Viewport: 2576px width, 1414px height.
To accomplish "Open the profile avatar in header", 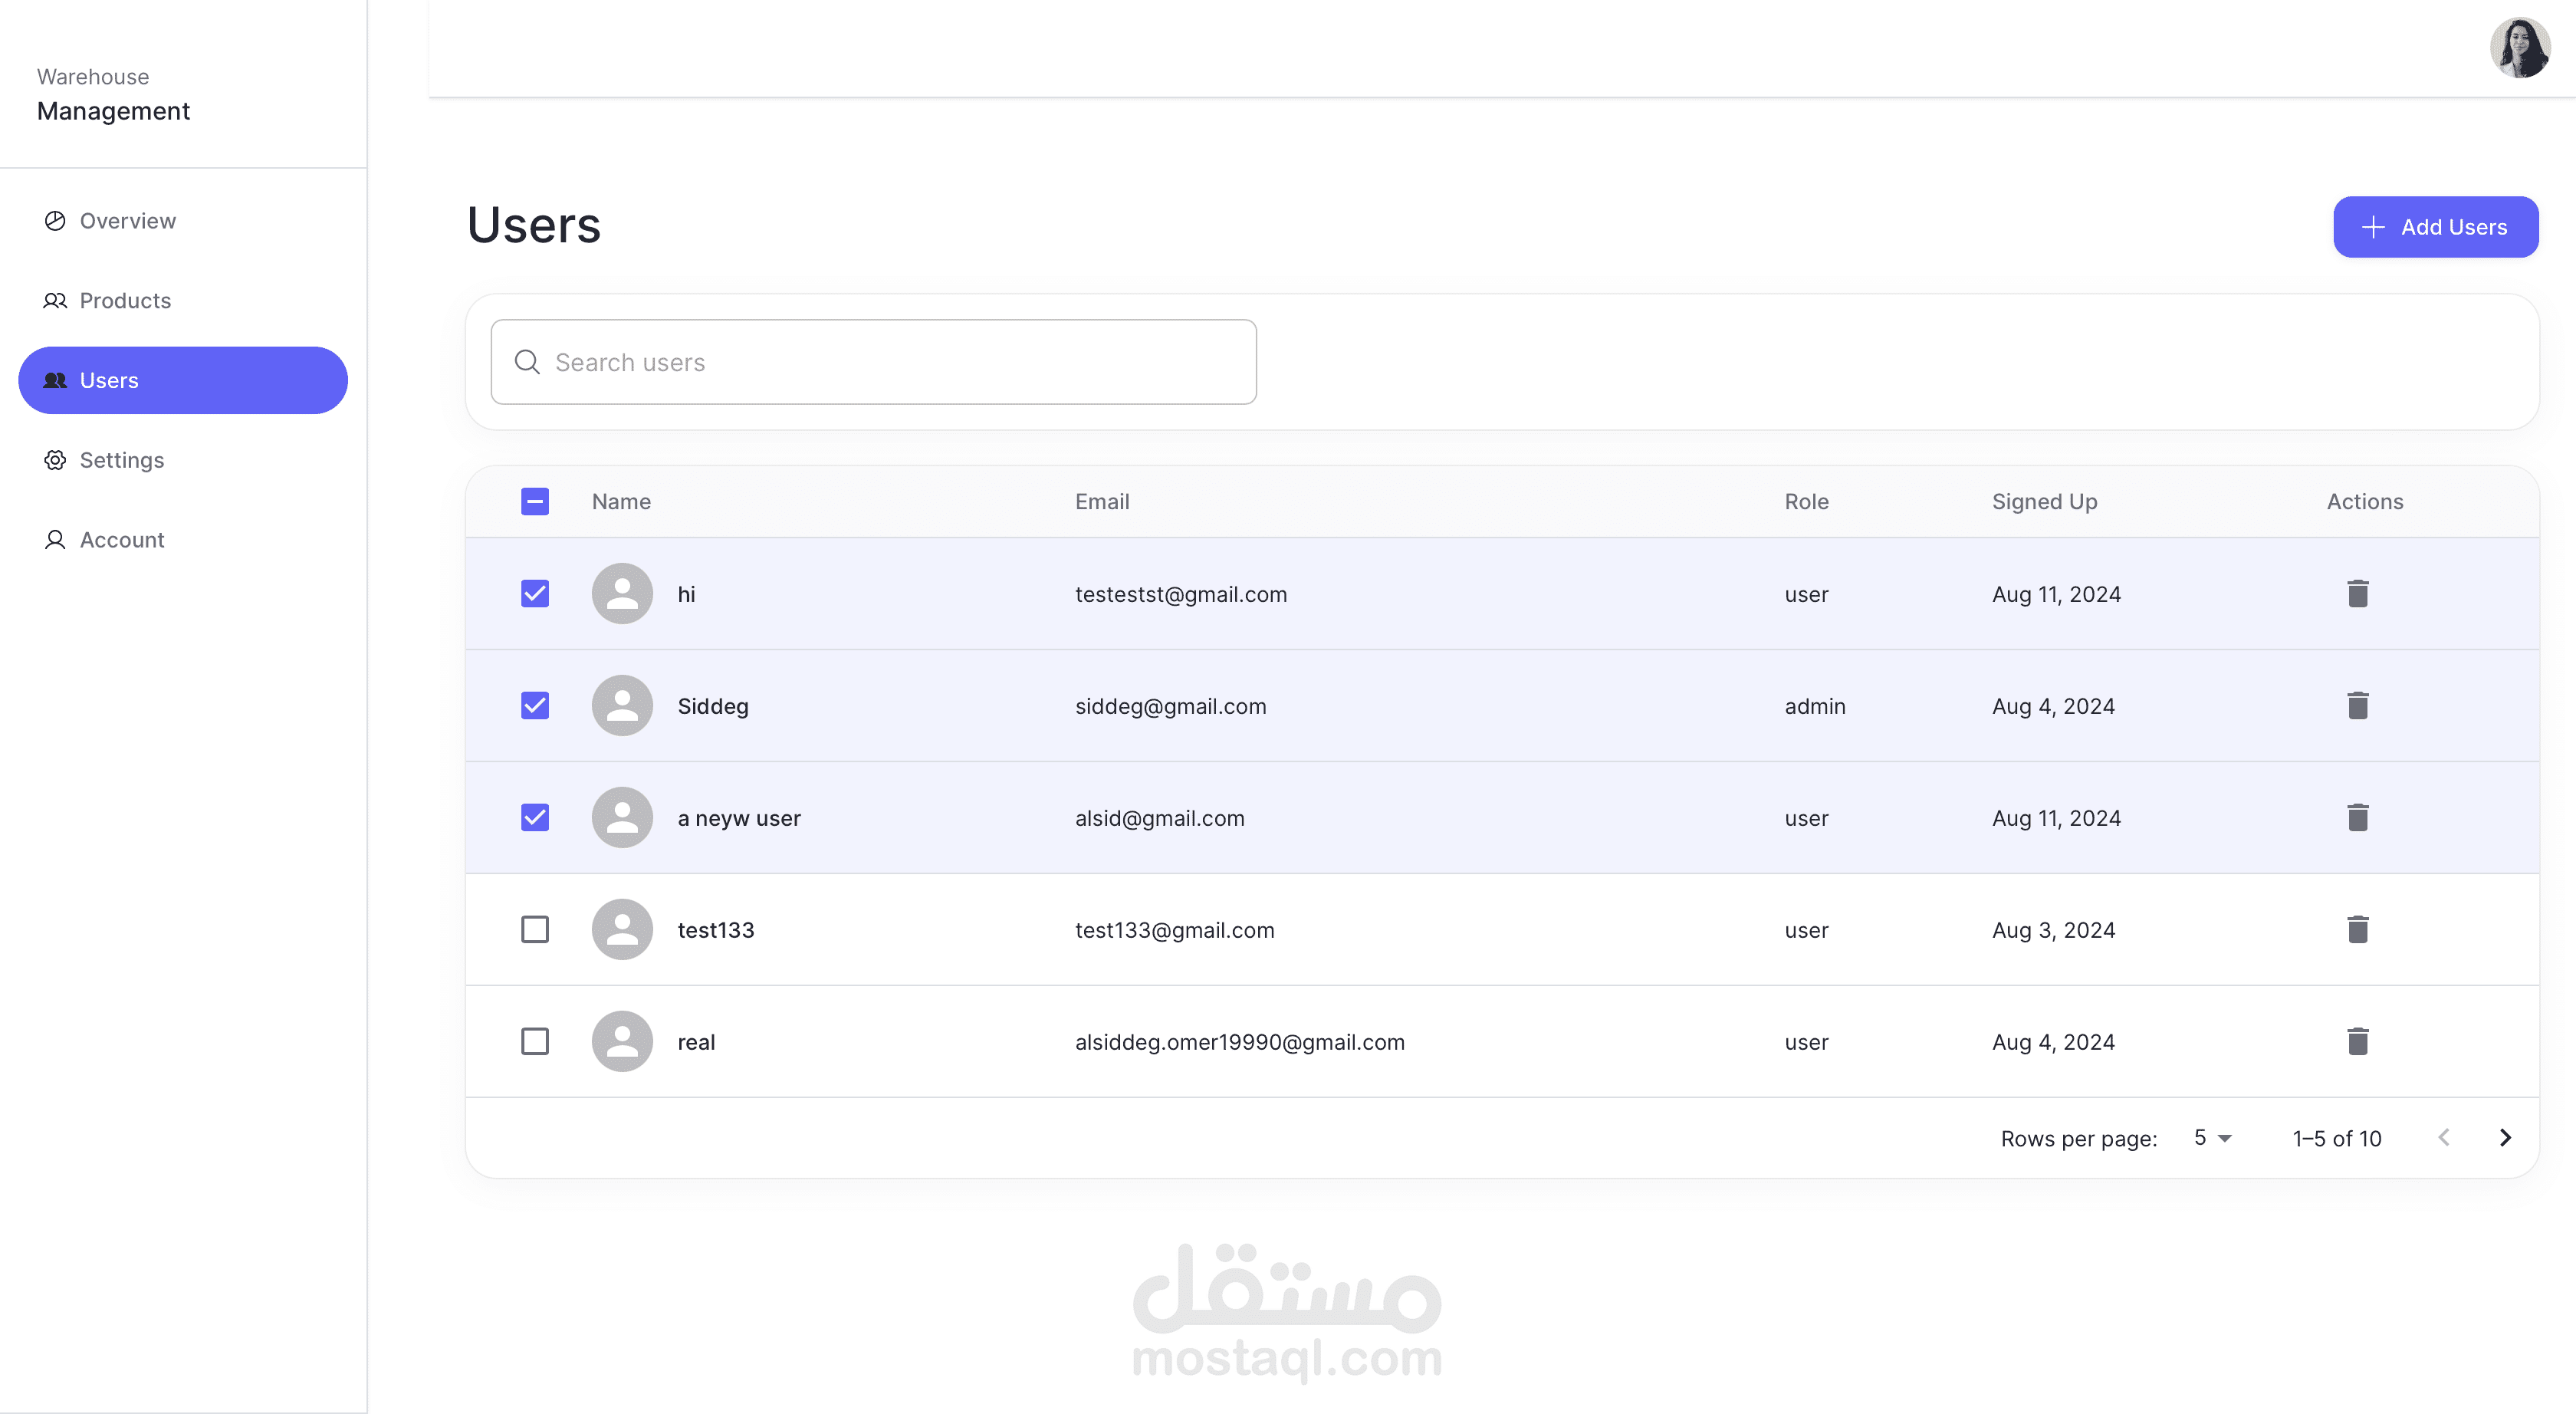I will (x=2518, y=48).
